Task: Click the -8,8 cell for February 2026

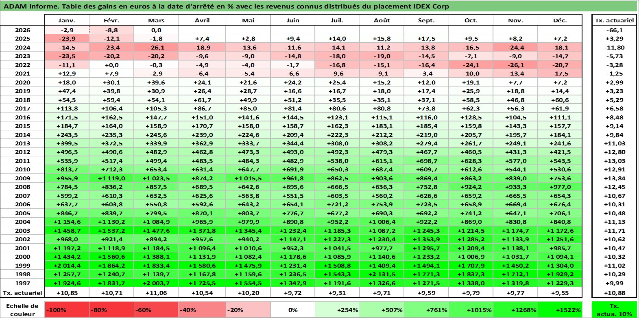Action: pos(111,30)
